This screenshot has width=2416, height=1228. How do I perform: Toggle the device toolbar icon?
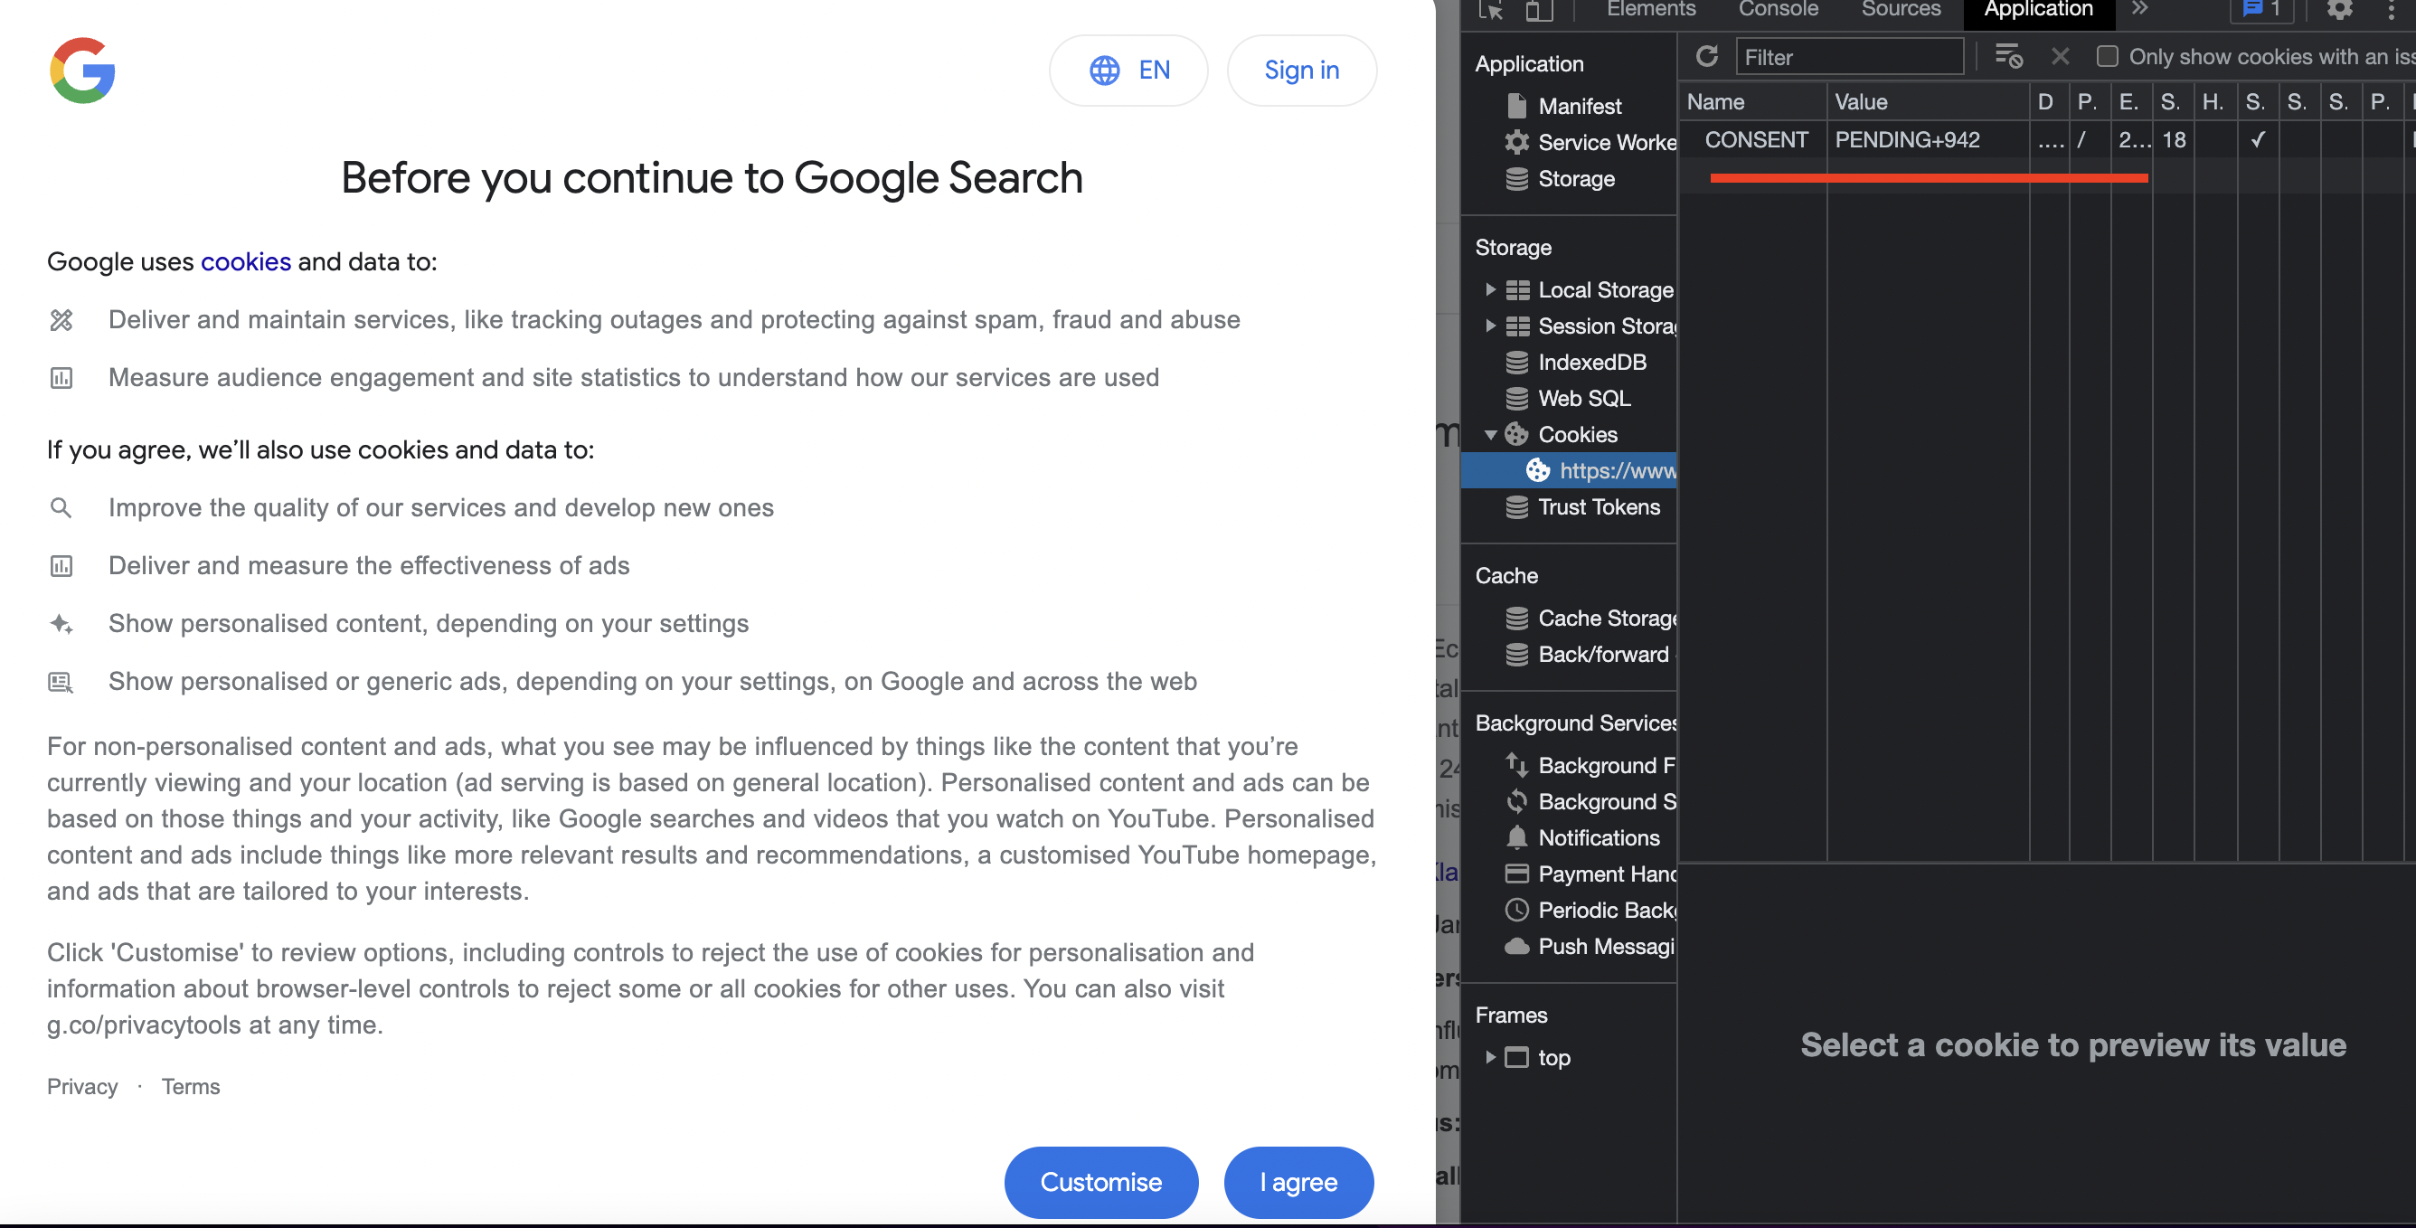(x=1538, y=9)
